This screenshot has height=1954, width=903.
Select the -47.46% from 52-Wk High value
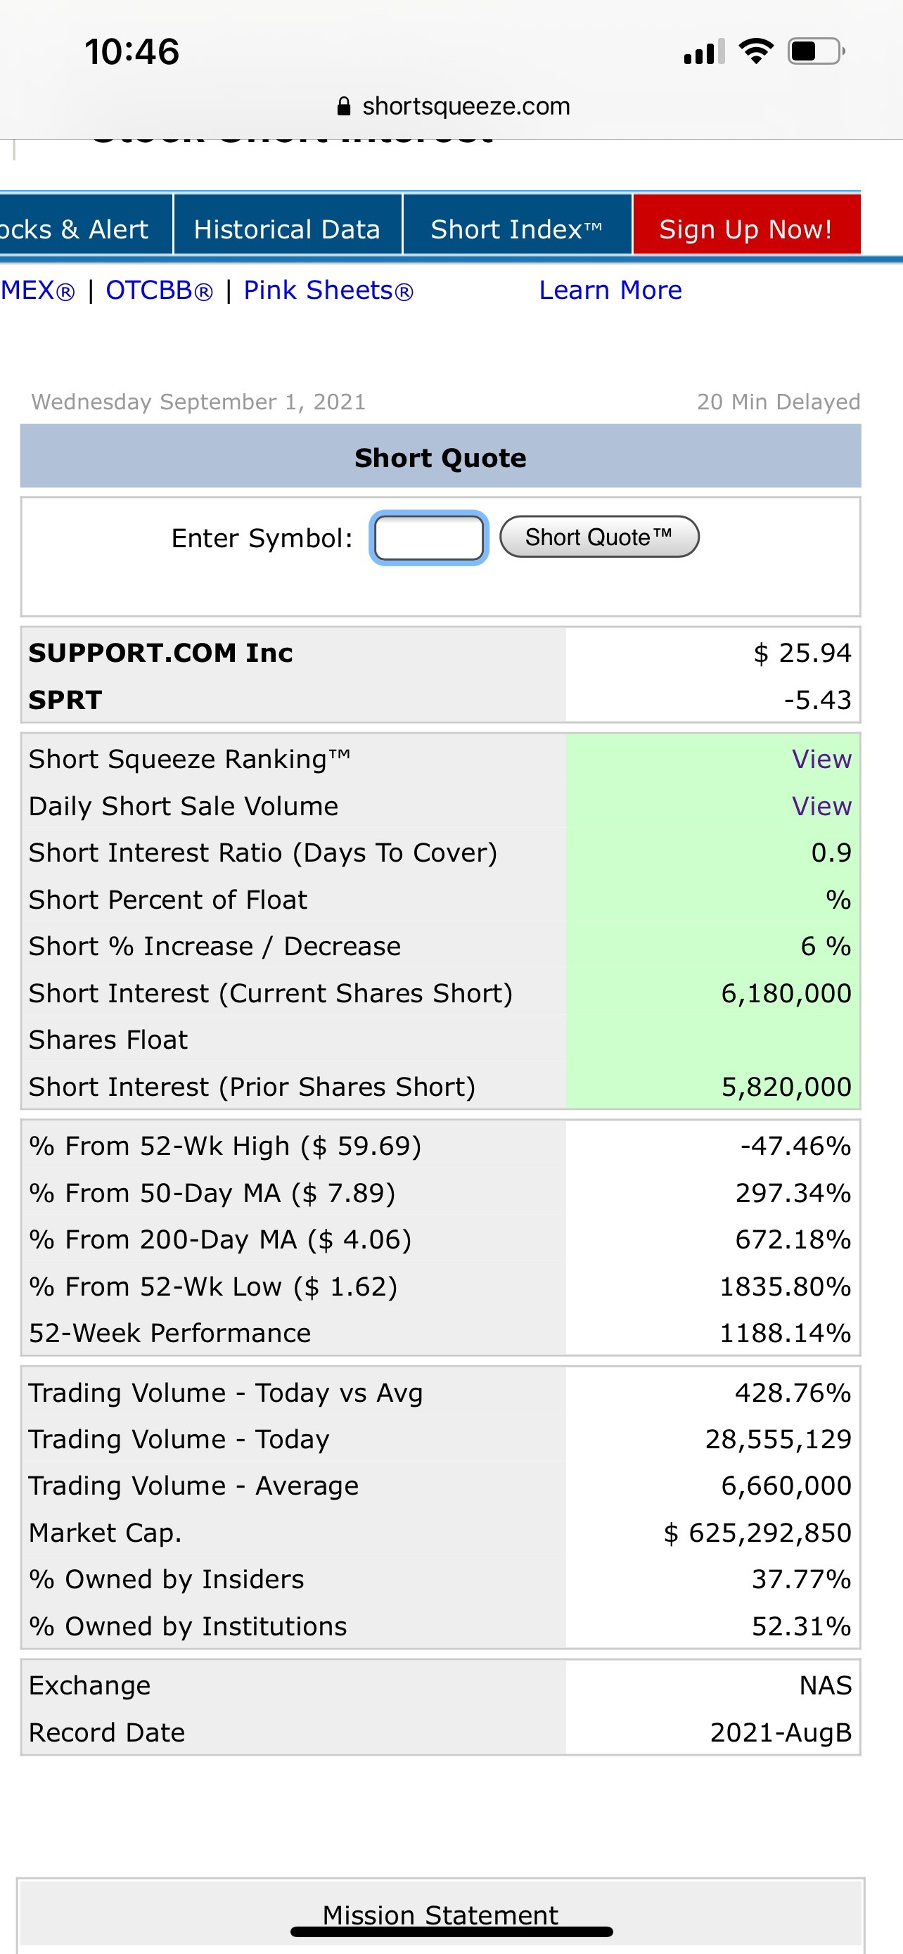tap(795, 1146)
